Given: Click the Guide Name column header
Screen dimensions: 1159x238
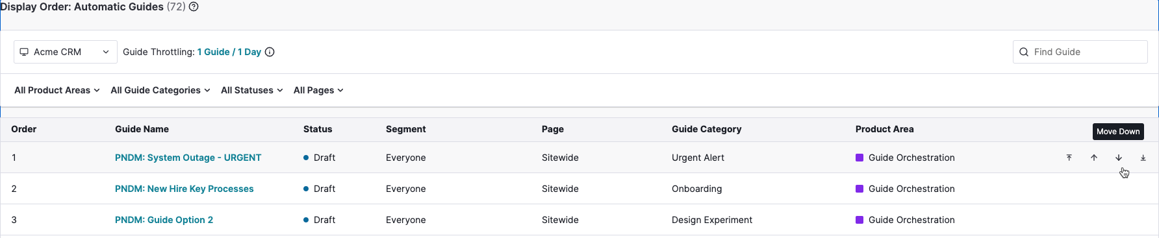Looking at the screenshot, I should pyautogui.click(x=142, y=129).
